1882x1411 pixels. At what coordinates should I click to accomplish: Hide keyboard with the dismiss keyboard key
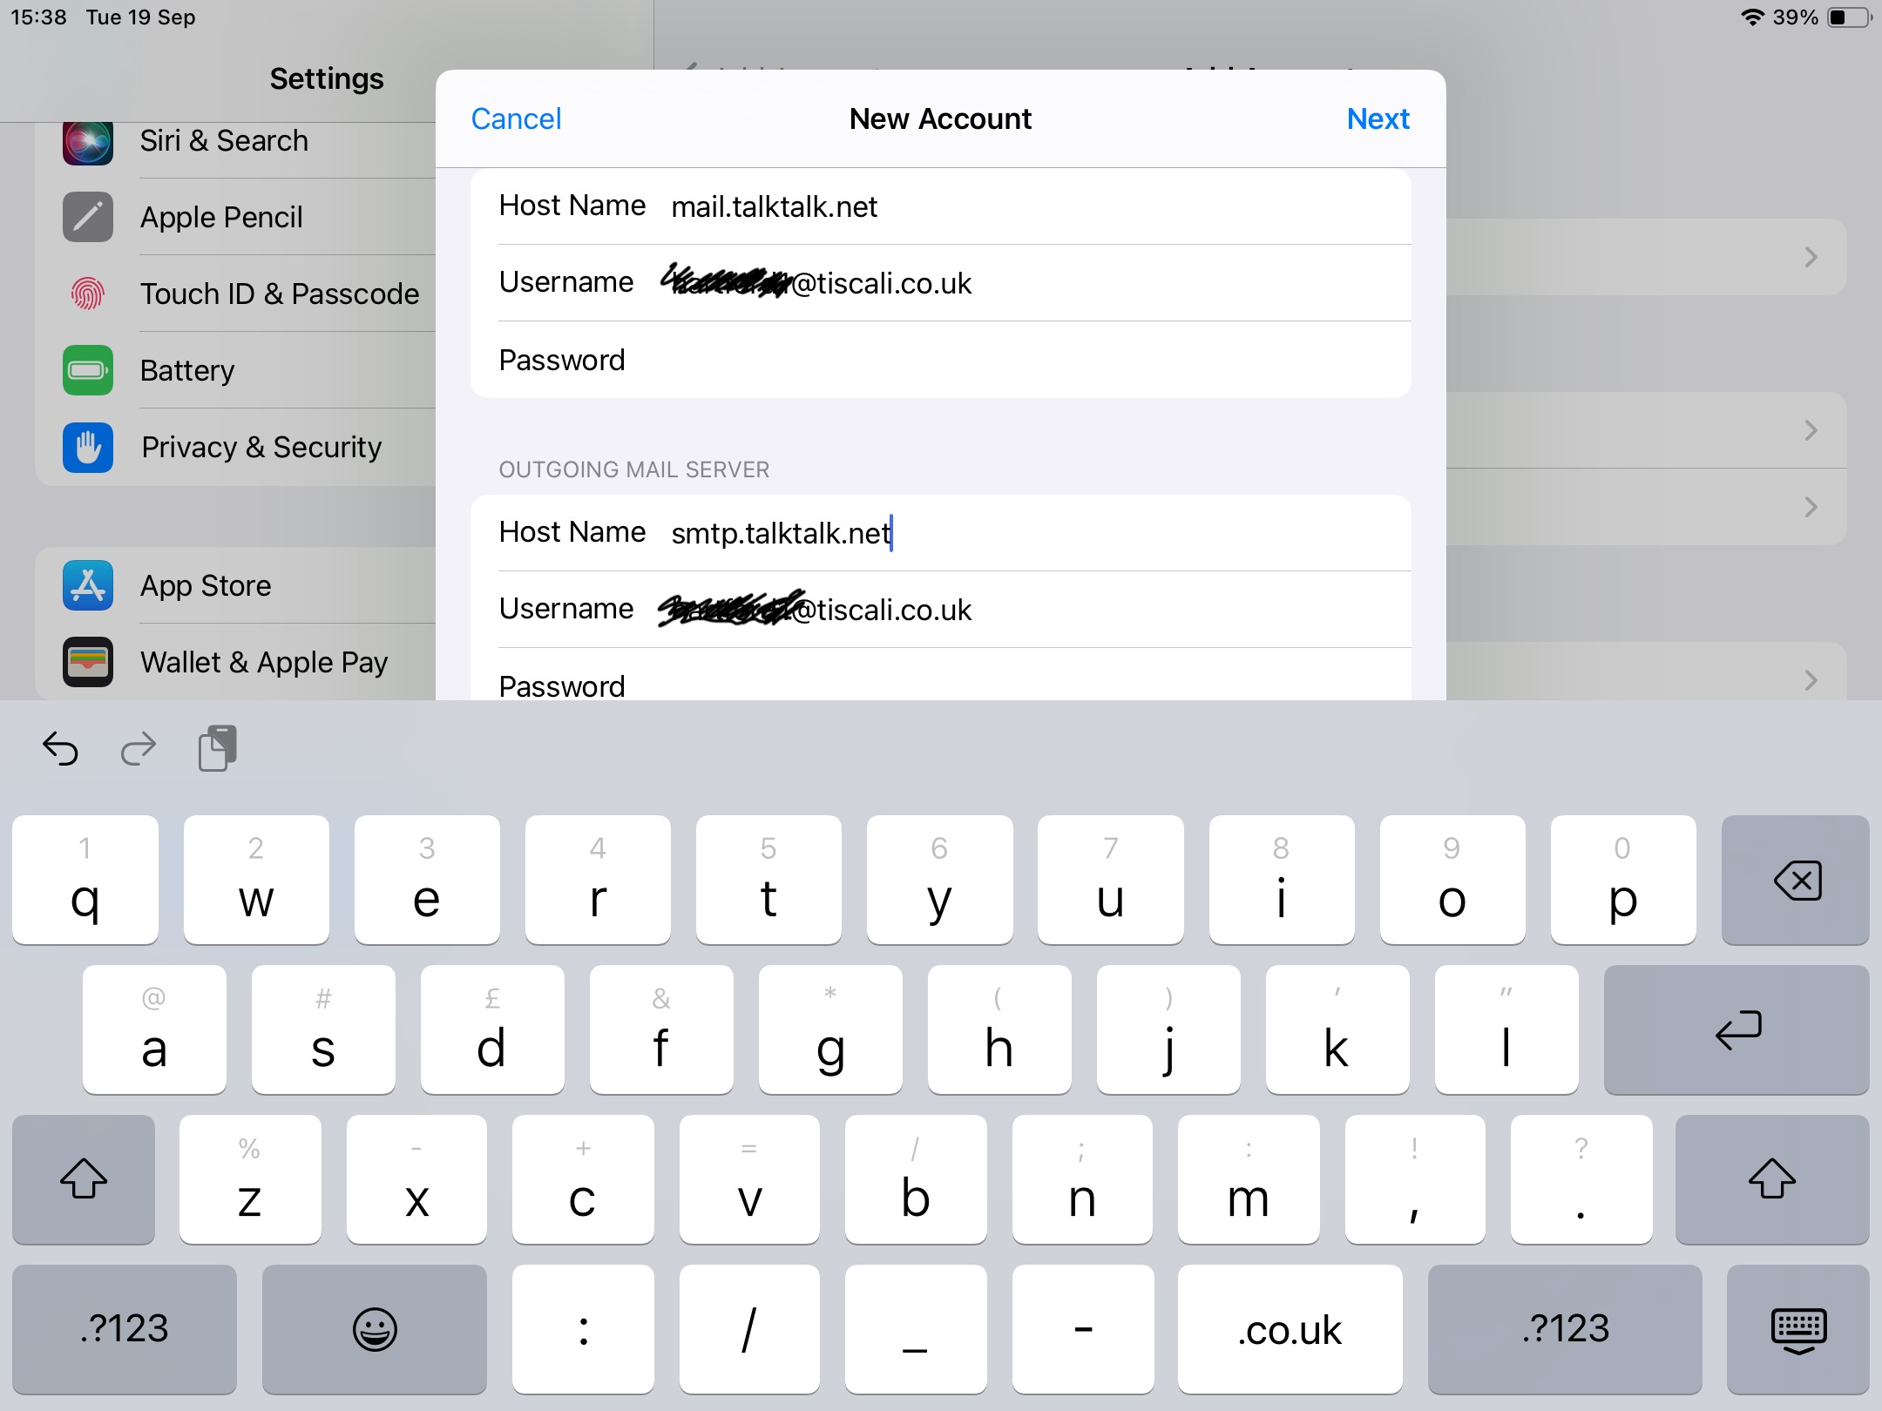click(x=1798, y=1329)
